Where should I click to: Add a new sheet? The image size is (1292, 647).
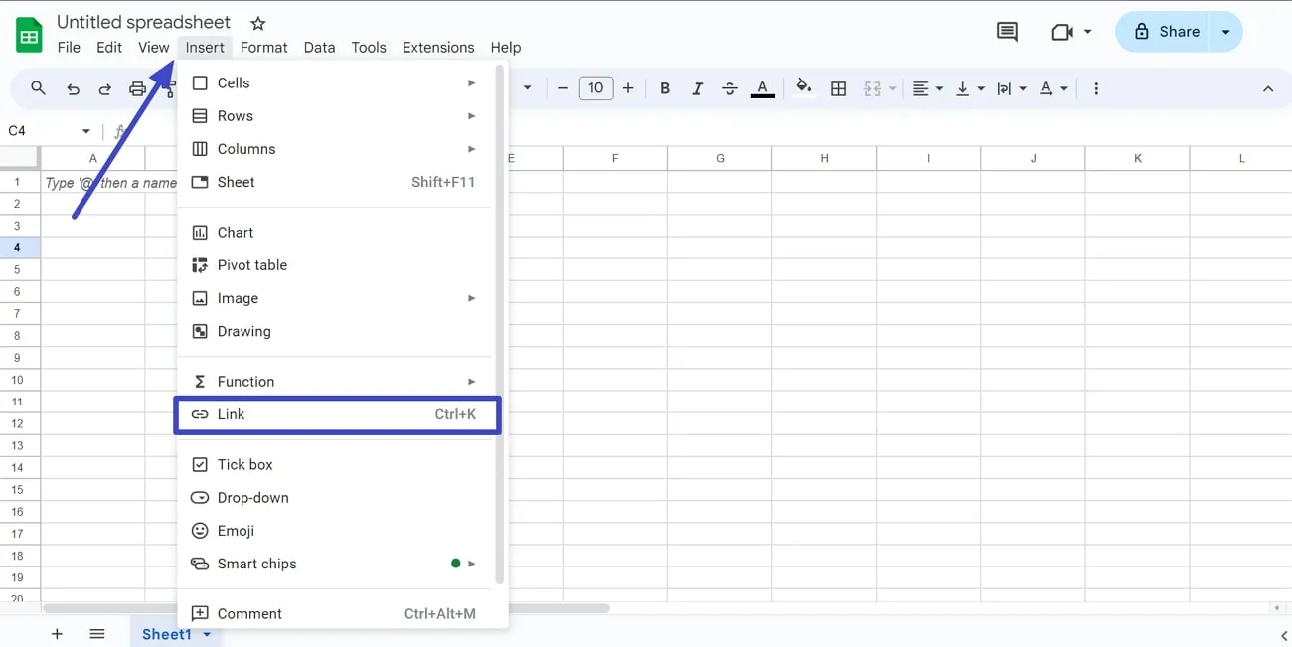tap(57, 634)
